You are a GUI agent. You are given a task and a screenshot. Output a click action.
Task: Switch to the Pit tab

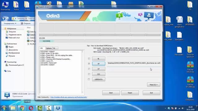(55, 48)
